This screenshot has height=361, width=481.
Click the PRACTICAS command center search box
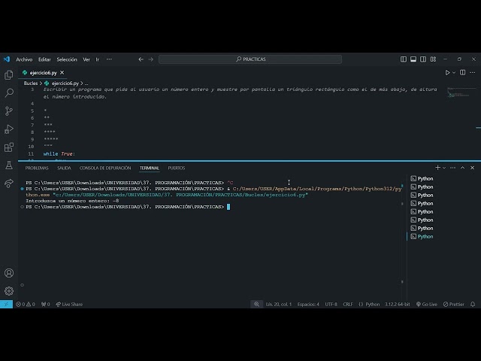point(250,59)
